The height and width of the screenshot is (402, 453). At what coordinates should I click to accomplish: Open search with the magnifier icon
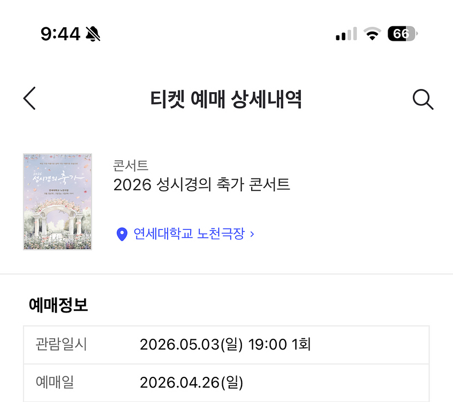pos(422,99)
